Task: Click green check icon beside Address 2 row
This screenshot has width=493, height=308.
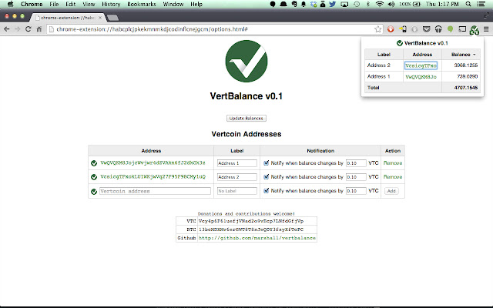Action: click(94, 177)
